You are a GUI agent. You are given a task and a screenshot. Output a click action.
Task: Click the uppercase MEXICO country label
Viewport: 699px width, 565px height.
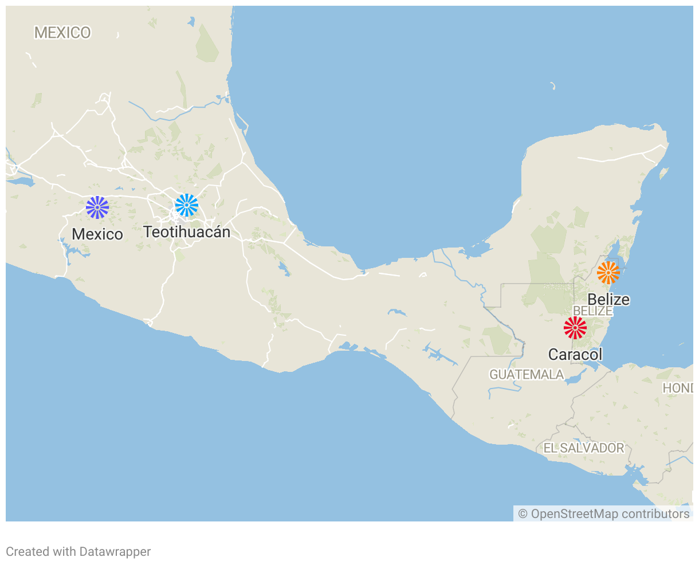tap(62, 33)
